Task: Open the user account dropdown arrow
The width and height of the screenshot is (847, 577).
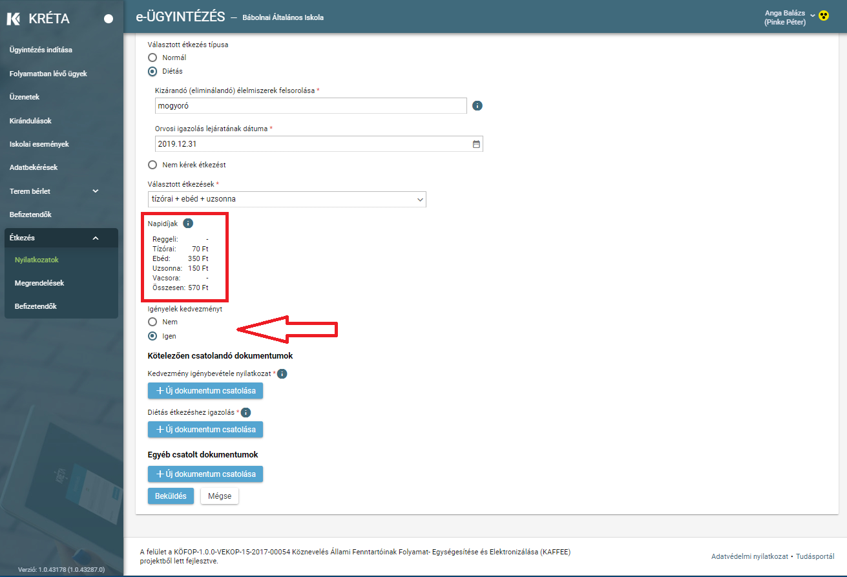Action: pos(812,16)
